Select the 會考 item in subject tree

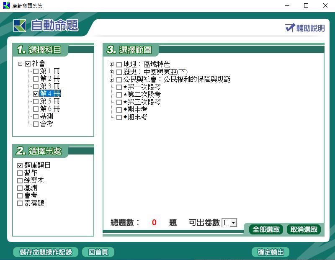pos(46,124)
